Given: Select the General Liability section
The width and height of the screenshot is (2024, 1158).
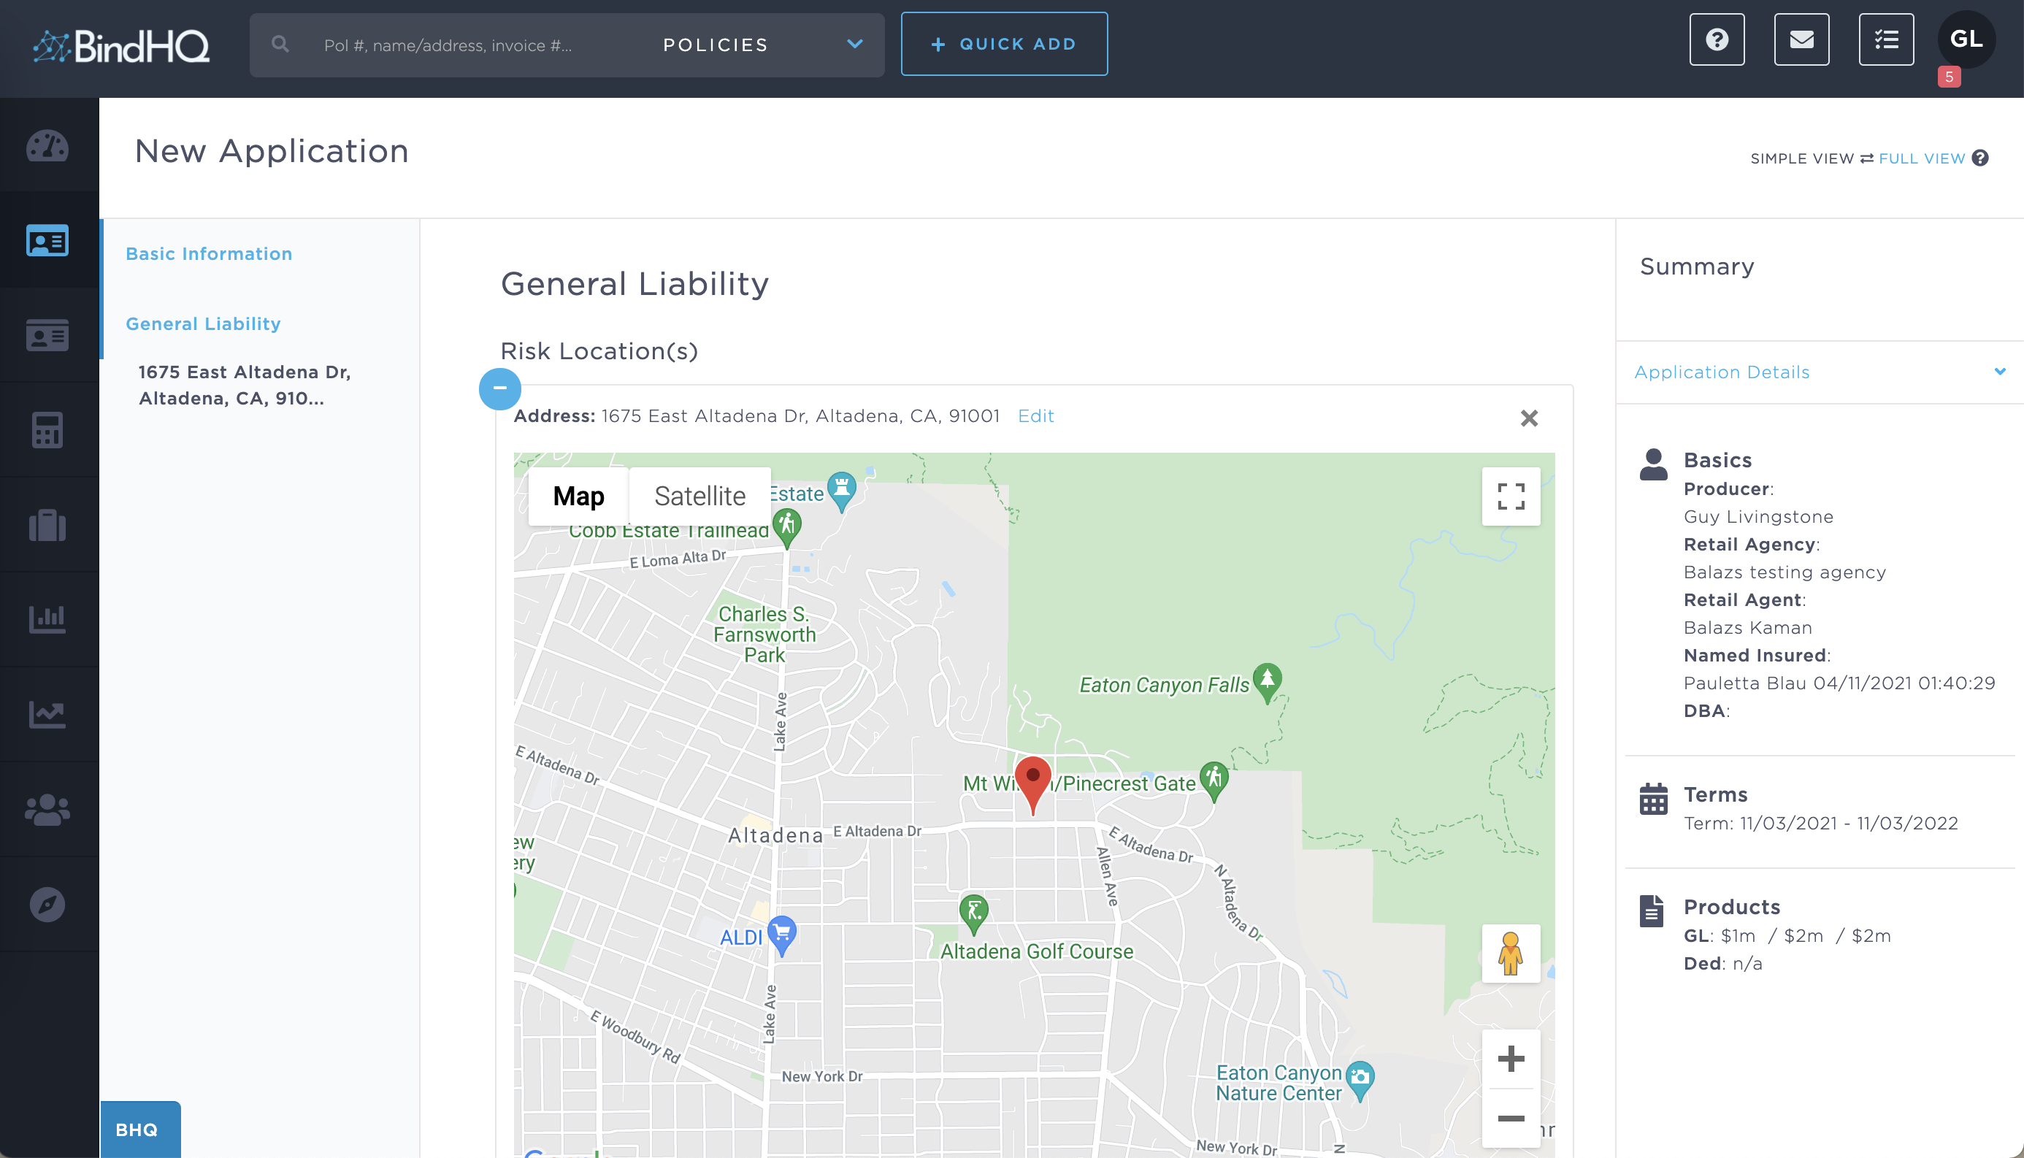Looking at the screenshot, I should 203,323.
